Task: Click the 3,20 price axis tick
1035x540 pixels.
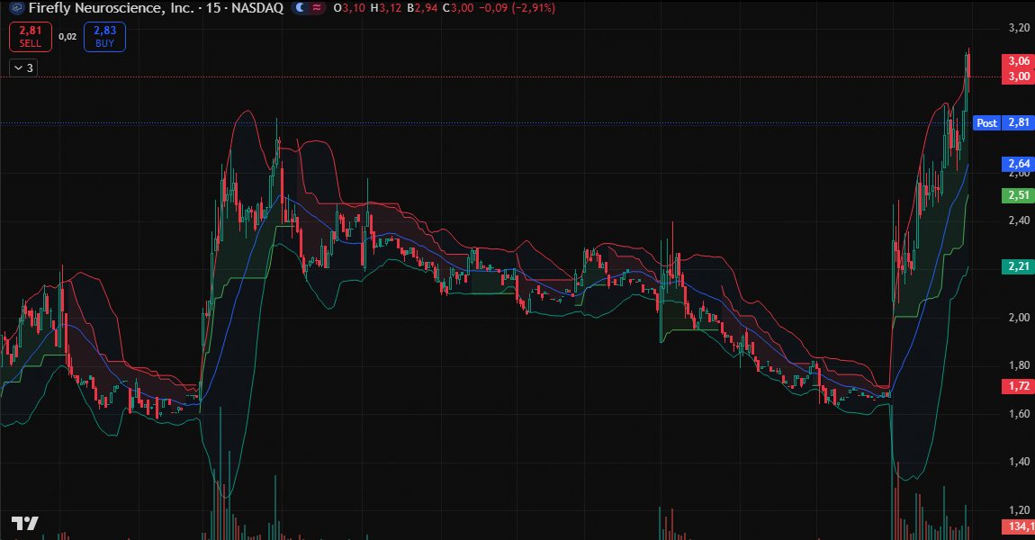Action: pyautogui.click(x=1019, y=28)
